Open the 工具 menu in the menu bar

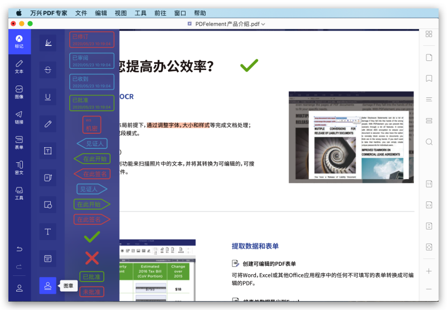141,13
